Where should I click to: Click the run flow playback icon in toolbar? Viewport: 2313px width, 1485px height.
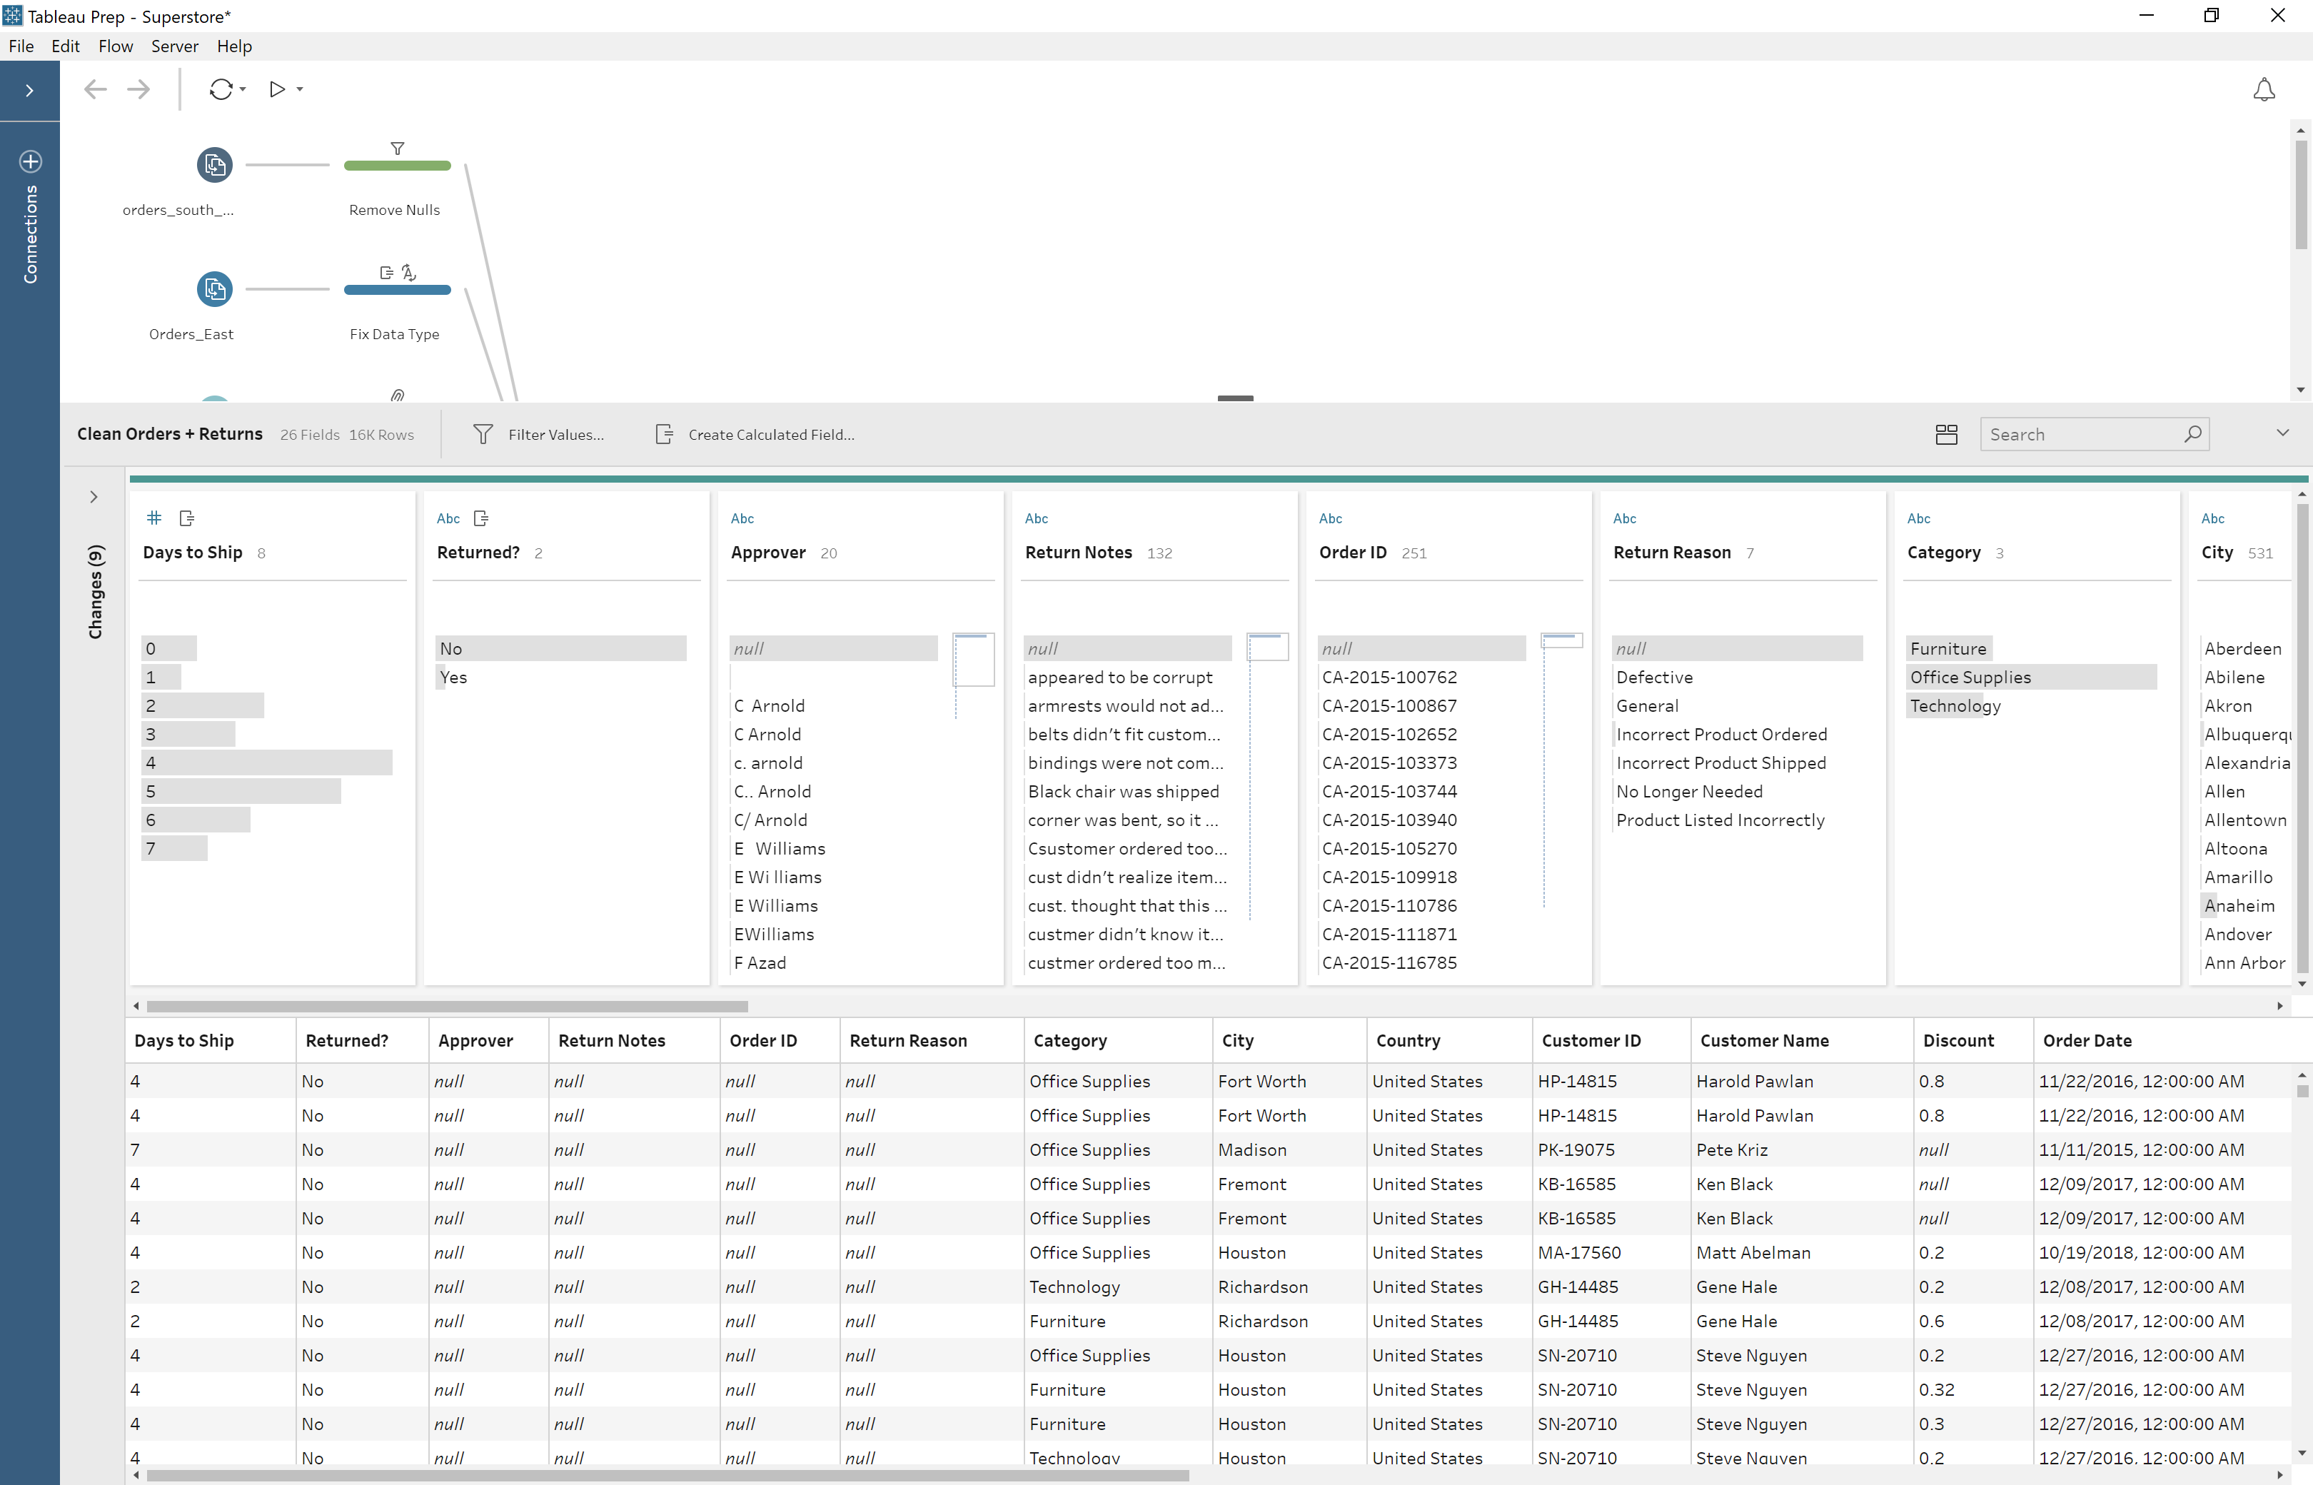coord(276,88)
